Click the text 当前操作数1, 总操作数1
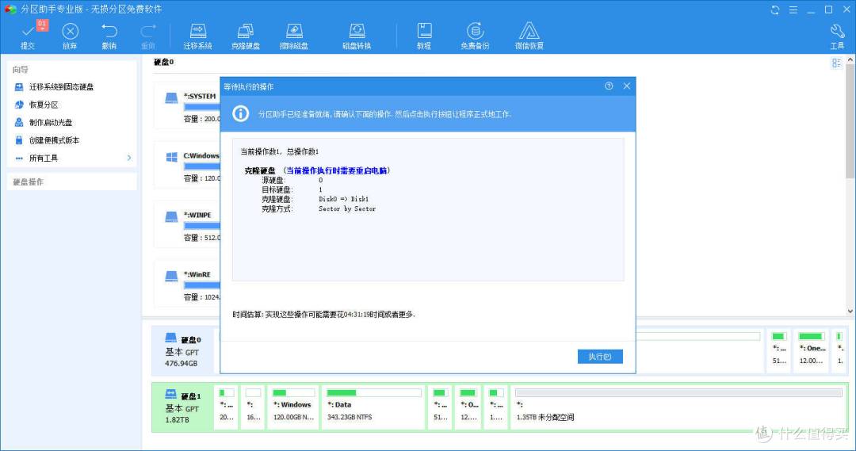856x451 pixels. (280, 151)
